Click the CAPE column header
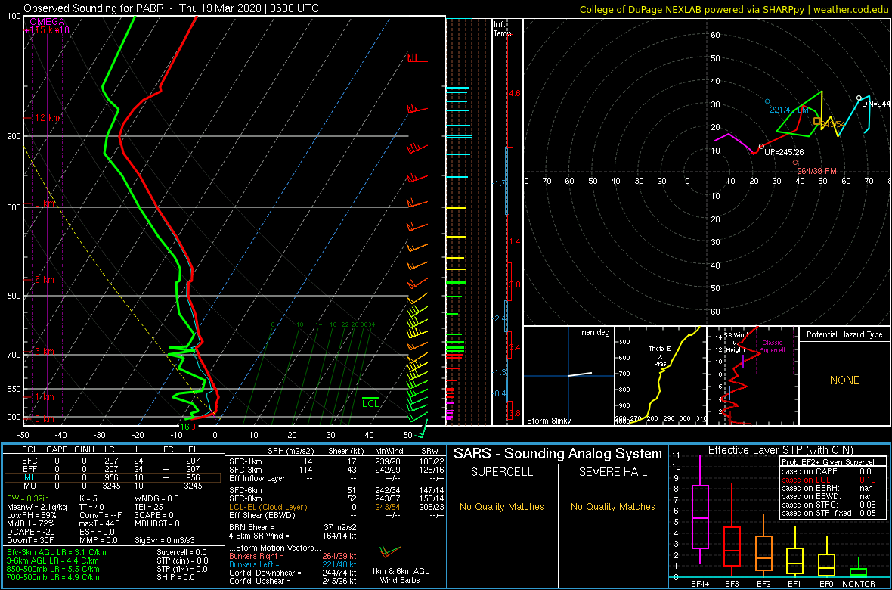 pyautogui.click(x=57, y=451)
